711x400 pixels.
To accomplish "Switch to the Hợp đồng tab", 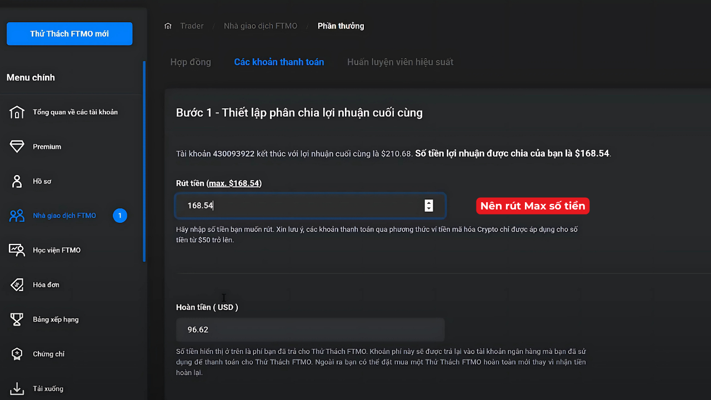I will click(191, 62).
